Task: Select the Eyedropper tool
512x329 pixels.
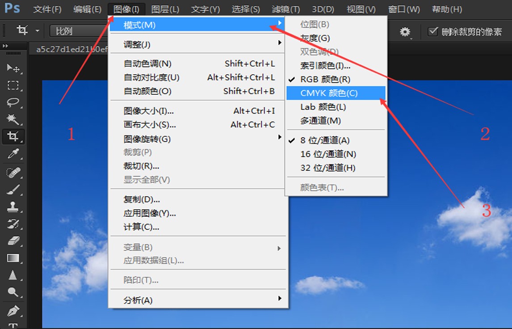Action: pos(13,154)
